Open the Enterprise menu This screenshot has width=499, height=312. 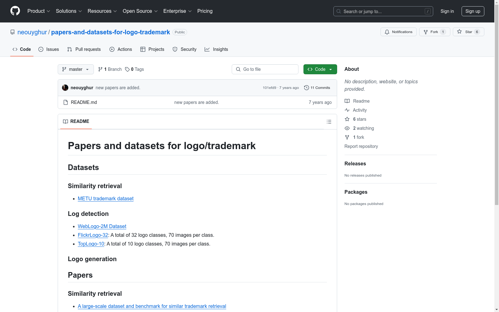click(x=177, y=11)
